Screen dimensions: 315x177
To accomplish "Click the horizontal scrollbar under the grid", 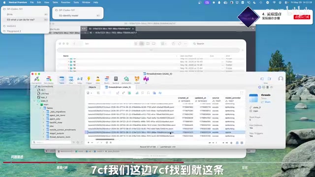I will click(105, 139).
